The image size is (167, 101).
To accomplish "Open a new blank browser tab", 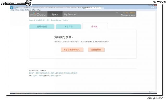I will coord(102,8).
